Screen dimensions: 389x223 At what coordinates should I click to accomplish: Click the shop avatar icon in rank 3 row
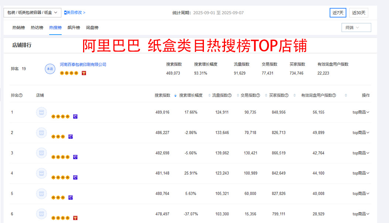(41, 153)
